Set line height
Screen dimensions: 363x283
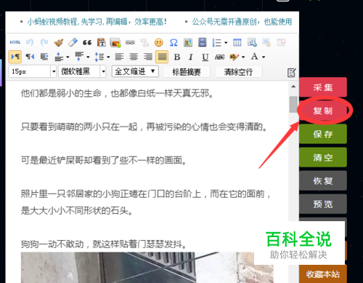(99, 57)
